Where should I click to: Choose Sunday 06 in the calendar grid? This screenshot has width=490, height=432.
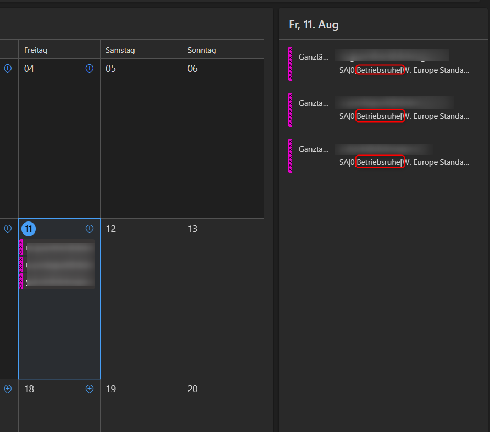coord(222,139)
